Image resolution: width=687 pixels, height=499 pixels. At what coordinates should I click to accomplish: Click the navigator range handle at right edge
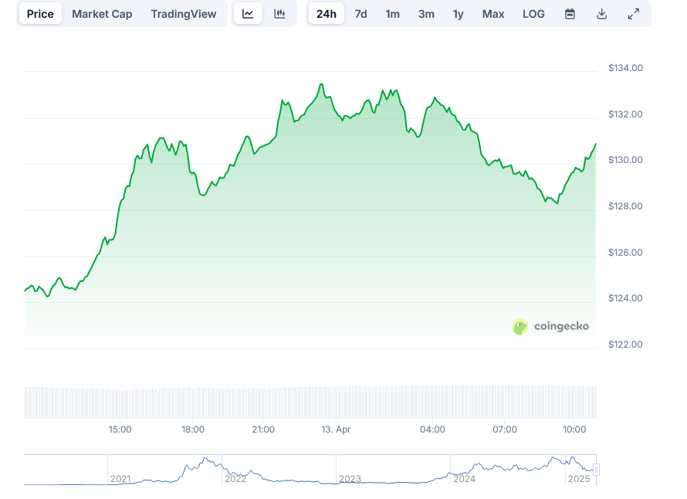596,470
